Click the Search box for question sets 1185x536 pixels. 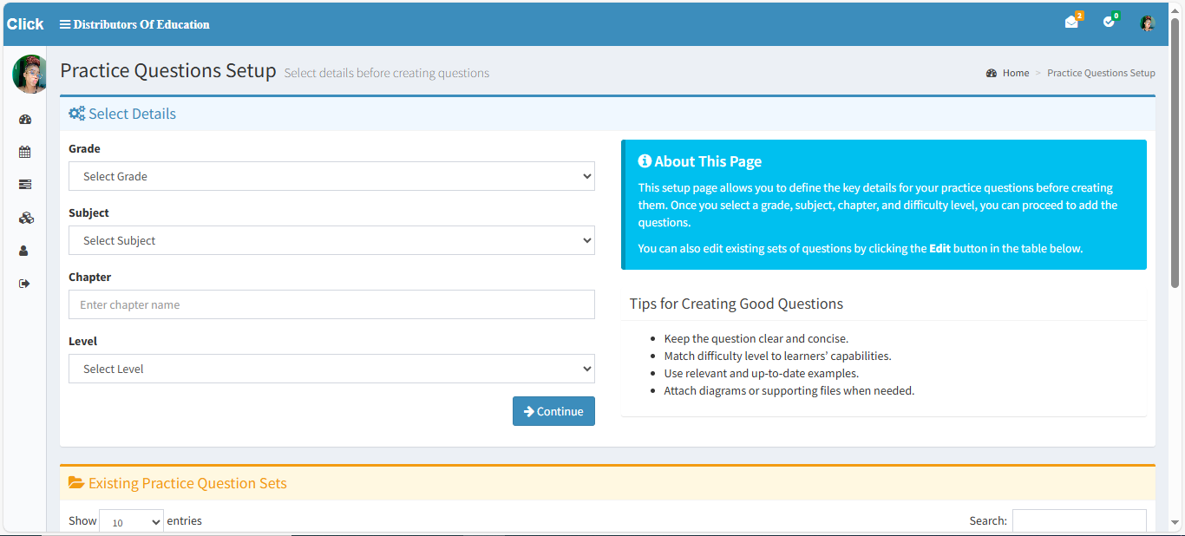click(1078, 521)
